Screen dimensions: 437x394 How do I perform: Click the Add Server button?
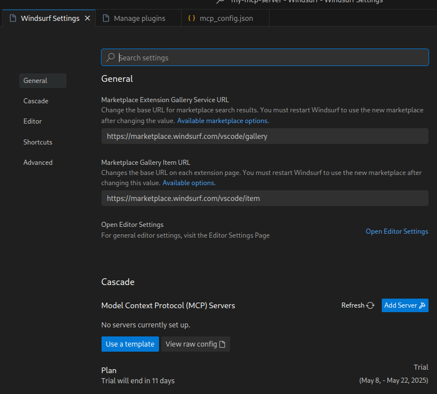(405, 305)
